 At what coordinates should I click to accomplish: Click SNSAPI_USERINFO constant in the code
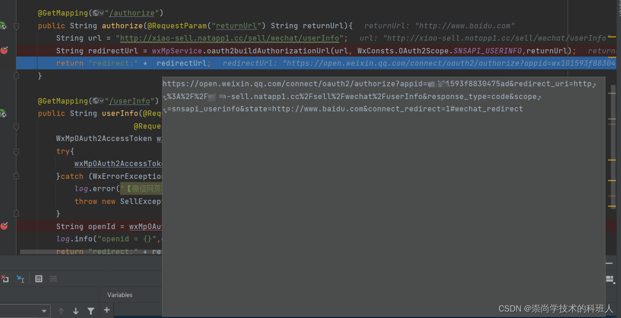(487, 51)
